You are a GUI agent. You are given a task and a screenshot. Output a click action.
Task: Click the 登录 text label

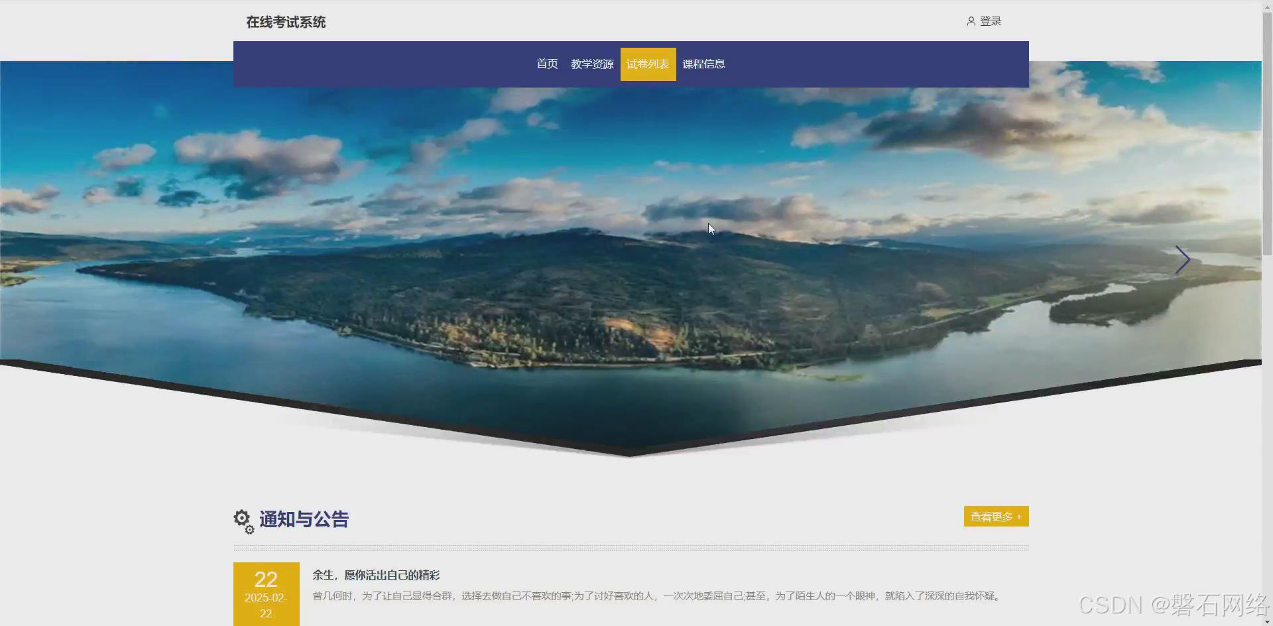click(990, 21)
